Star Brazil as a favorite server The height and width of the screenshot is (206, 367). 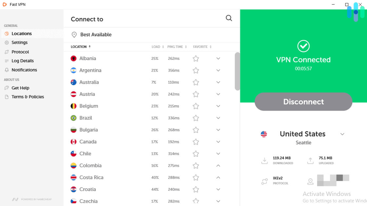pos(196,118)
